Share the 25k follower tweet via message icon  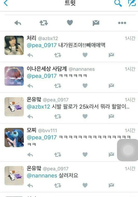(111, 117)
